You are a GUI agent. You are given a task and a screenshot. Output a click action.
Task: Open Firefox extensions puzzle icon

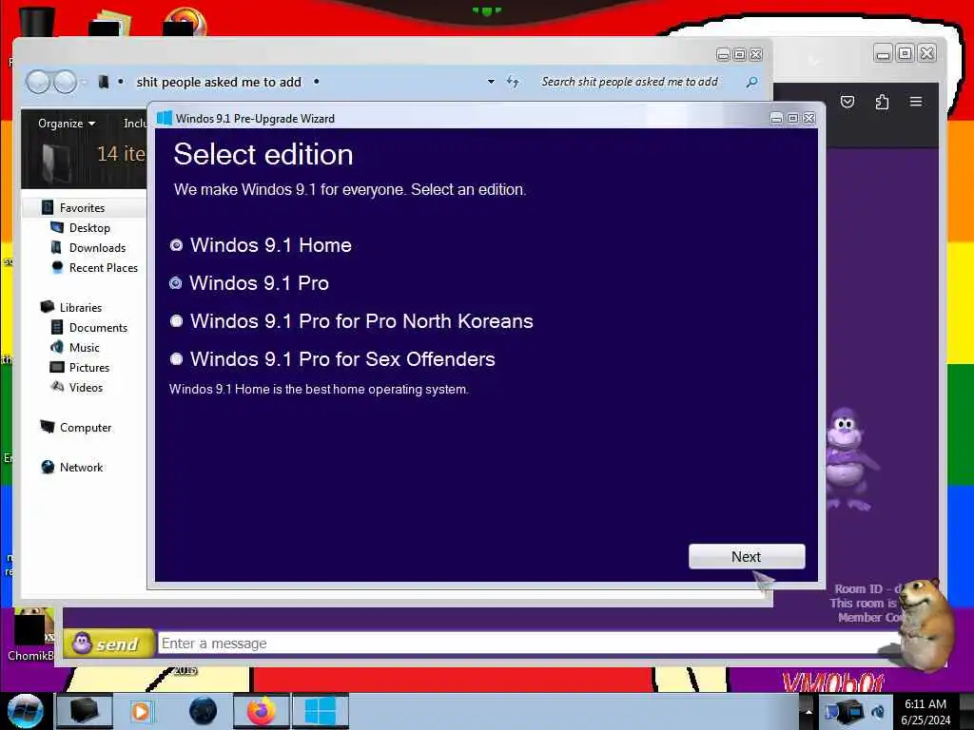(x=882, y=102)
